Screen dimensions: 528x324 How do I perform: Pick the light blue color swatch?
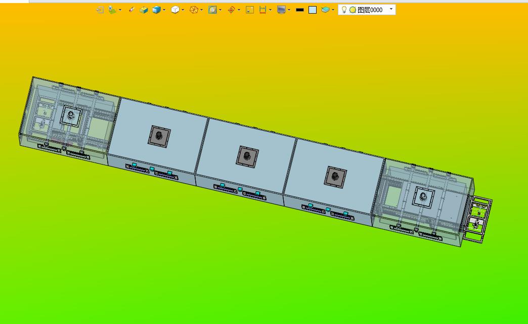[313, 10]
